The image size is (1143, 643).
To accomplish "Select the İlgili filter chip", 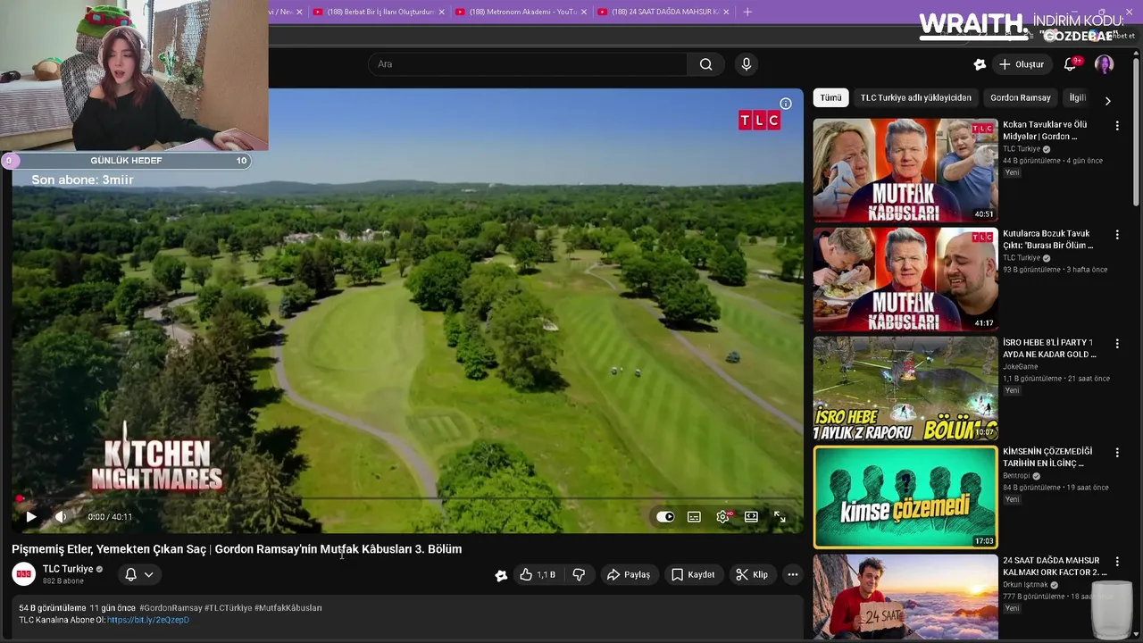I will (x=1077, y=98).
